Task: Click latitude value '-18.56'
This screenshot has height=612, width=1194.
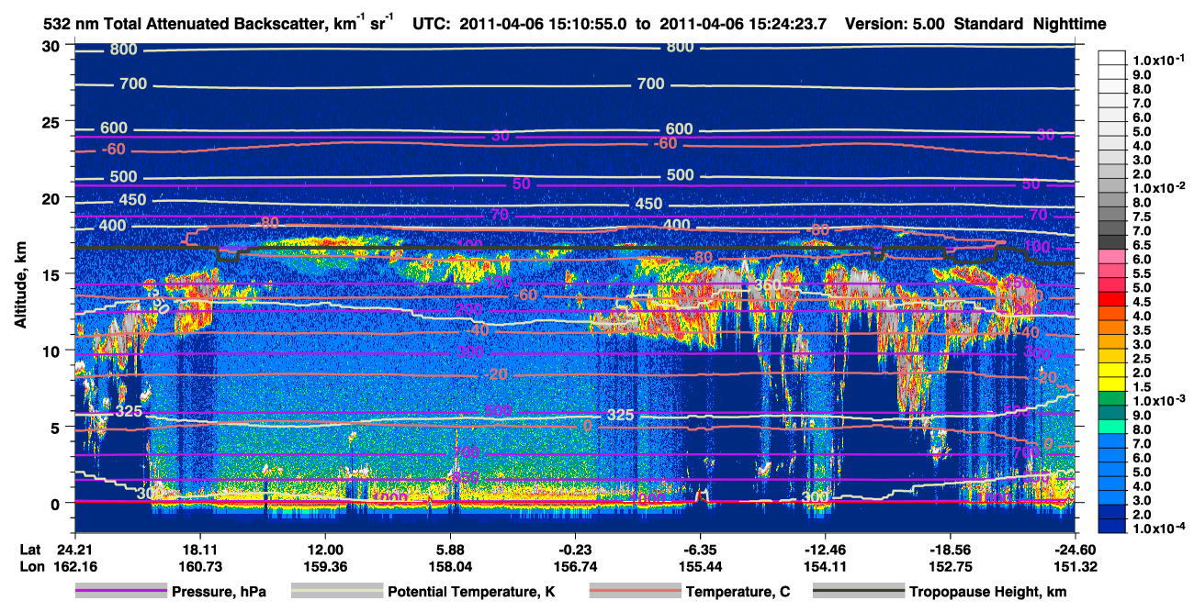Action: point(950,550)
